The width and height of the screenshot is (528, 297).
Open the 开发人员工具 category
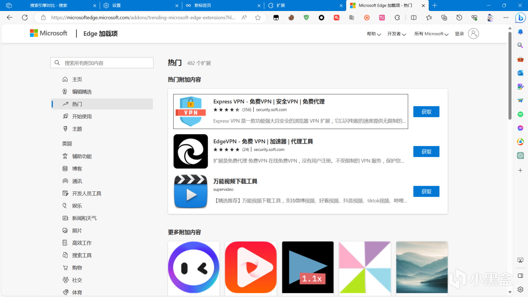coord(102,193)
